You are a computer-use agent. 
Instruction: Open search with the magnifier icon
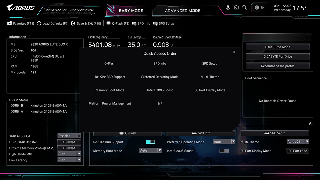click(x=245, y=7)
